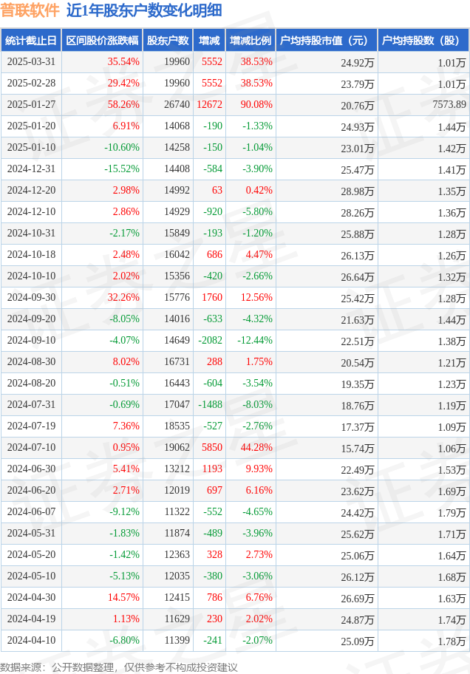
Task: Select the 2024-12-31 row date
Action: (31, 169)
